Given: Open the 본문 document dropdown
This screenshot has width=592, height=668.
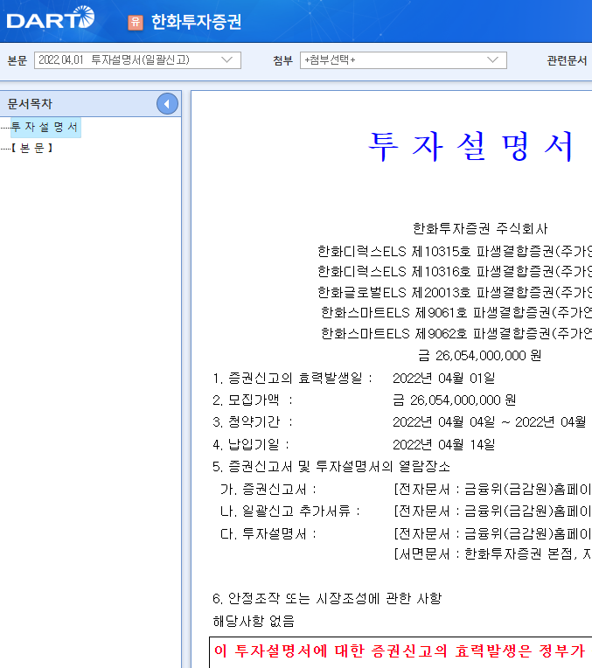Looking at the screenshot, I should [x=137, y=60].
